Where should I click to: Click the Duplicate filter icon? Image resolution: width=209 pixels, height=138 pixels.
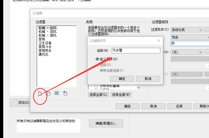coord(48,93)
